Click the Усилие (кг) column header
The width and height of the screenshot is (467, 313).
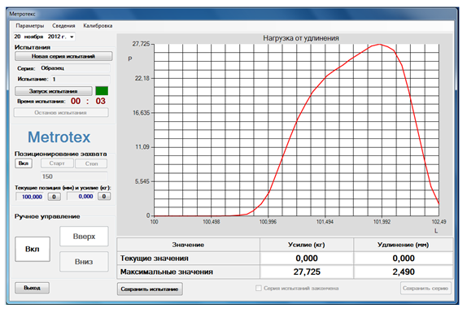click(307, 245)
